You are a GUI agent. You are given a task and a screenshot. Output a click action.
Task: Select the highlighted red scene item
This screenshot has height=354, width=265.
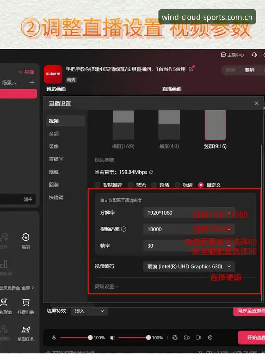click(18, 94)
